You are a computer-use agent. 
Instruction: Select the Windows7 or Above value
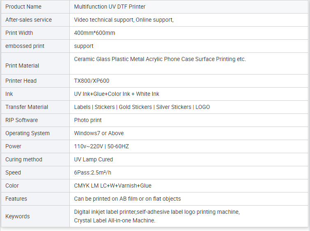(99, 133)
